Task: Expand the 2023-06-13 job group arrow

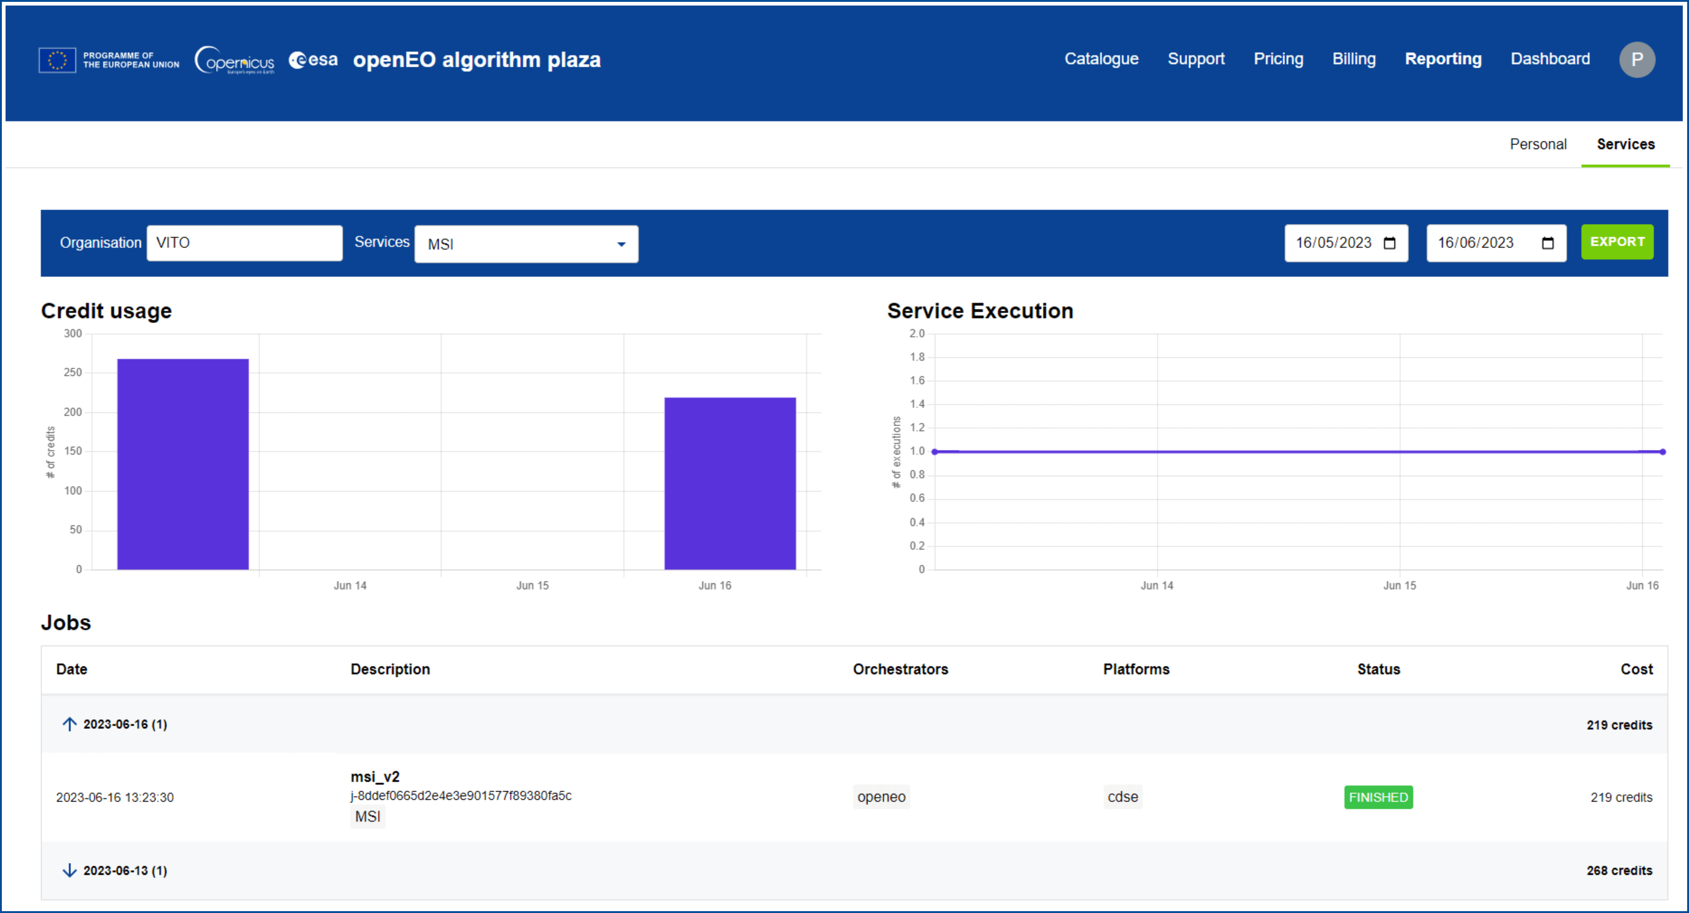Action: tap(70, 870)
